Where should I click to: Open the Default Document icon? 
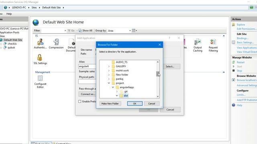[x=72, y=42]
